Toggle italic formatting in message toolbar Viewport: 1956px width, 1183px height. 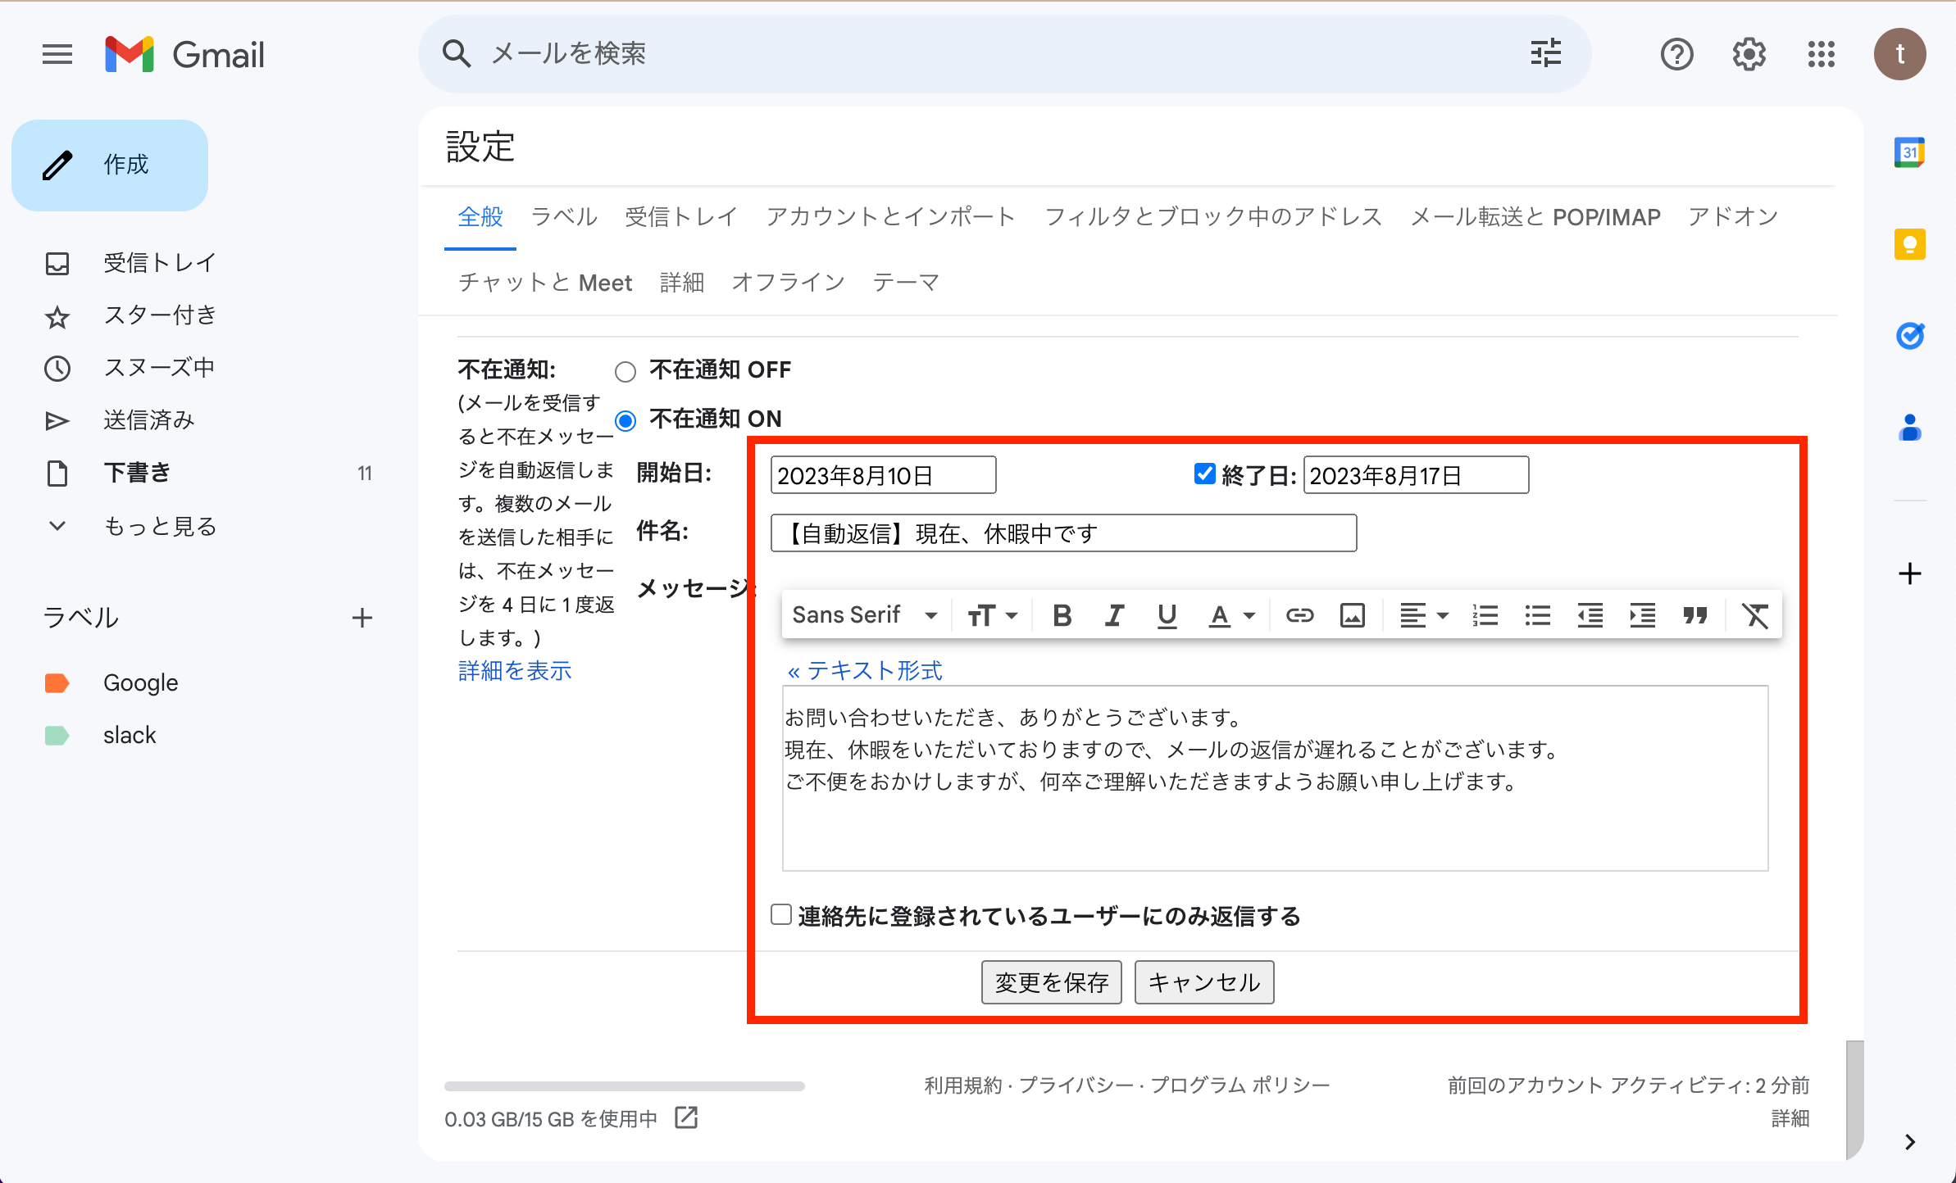(x=1114, y=614)
